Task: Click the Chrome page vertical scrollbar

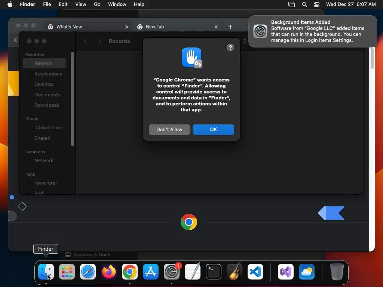Action: click(372, 59)
